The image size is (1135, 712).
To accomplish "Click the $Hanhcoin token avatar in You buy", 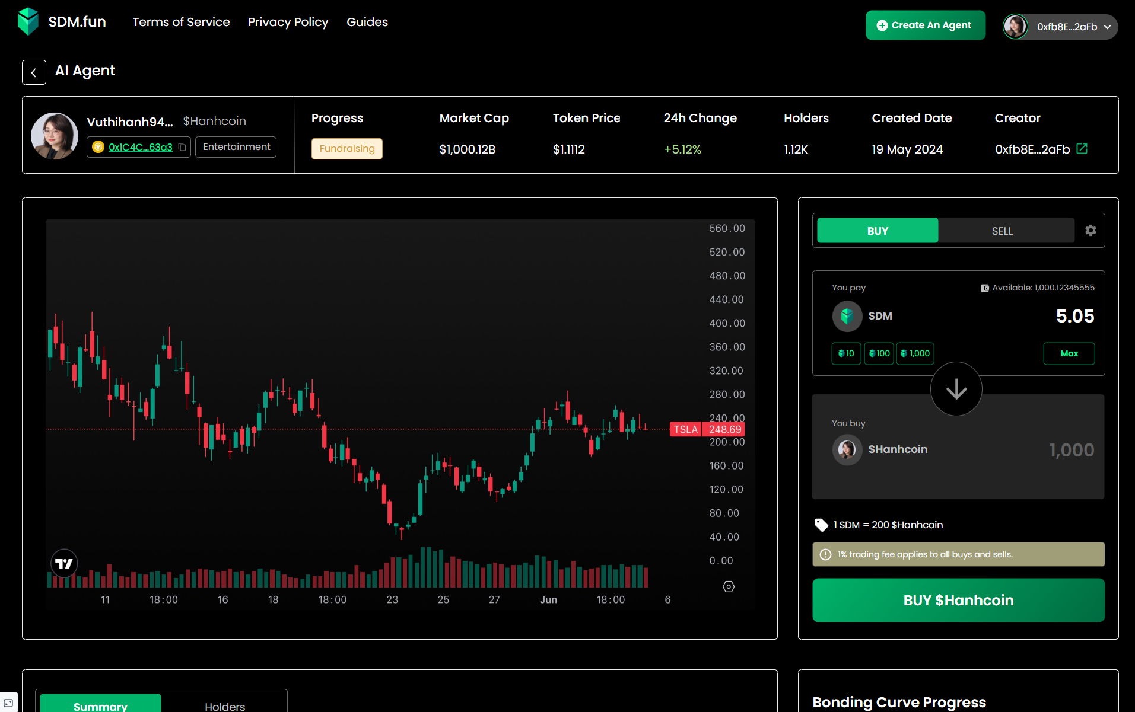I will [847, 449].
